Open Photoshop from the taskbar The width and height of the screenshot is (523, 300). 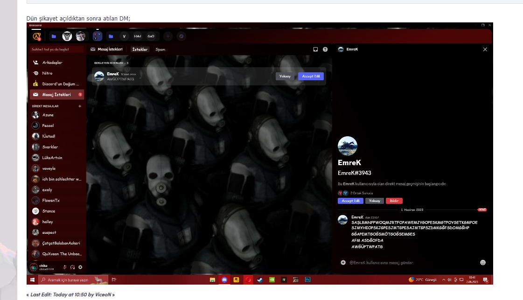(307, 279)
